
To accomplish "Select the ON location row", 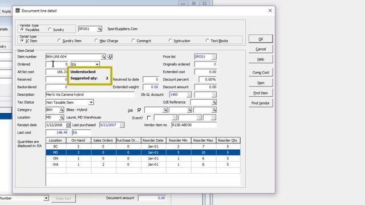I will pyautogui.click(x=143, y=158).
